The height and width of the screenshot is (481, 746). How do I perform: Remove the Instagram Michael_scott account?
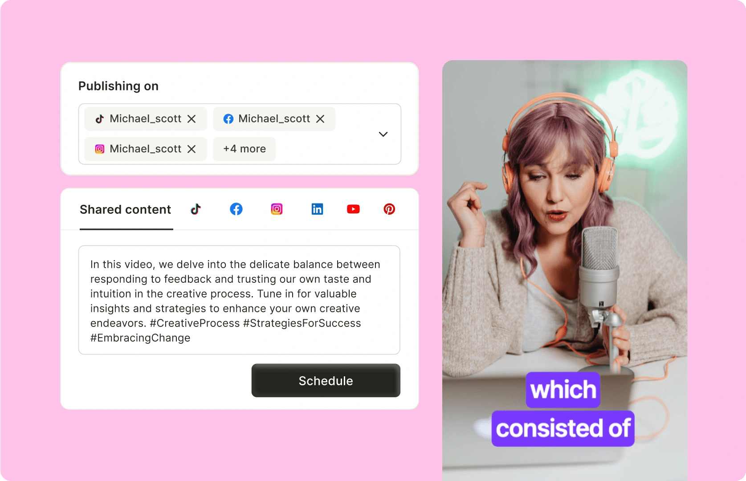tap(192, 149)
